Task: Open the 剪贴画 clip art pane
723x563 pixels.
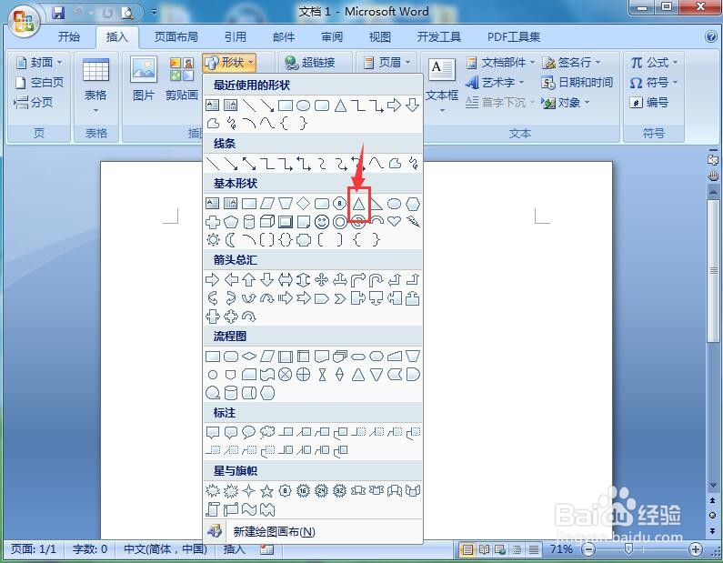Action: pos(182,77)
